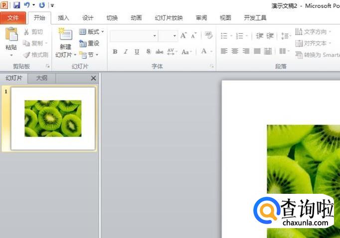Open the Columns menu icon
Screen dimensions: 340x238
(284, 51)
